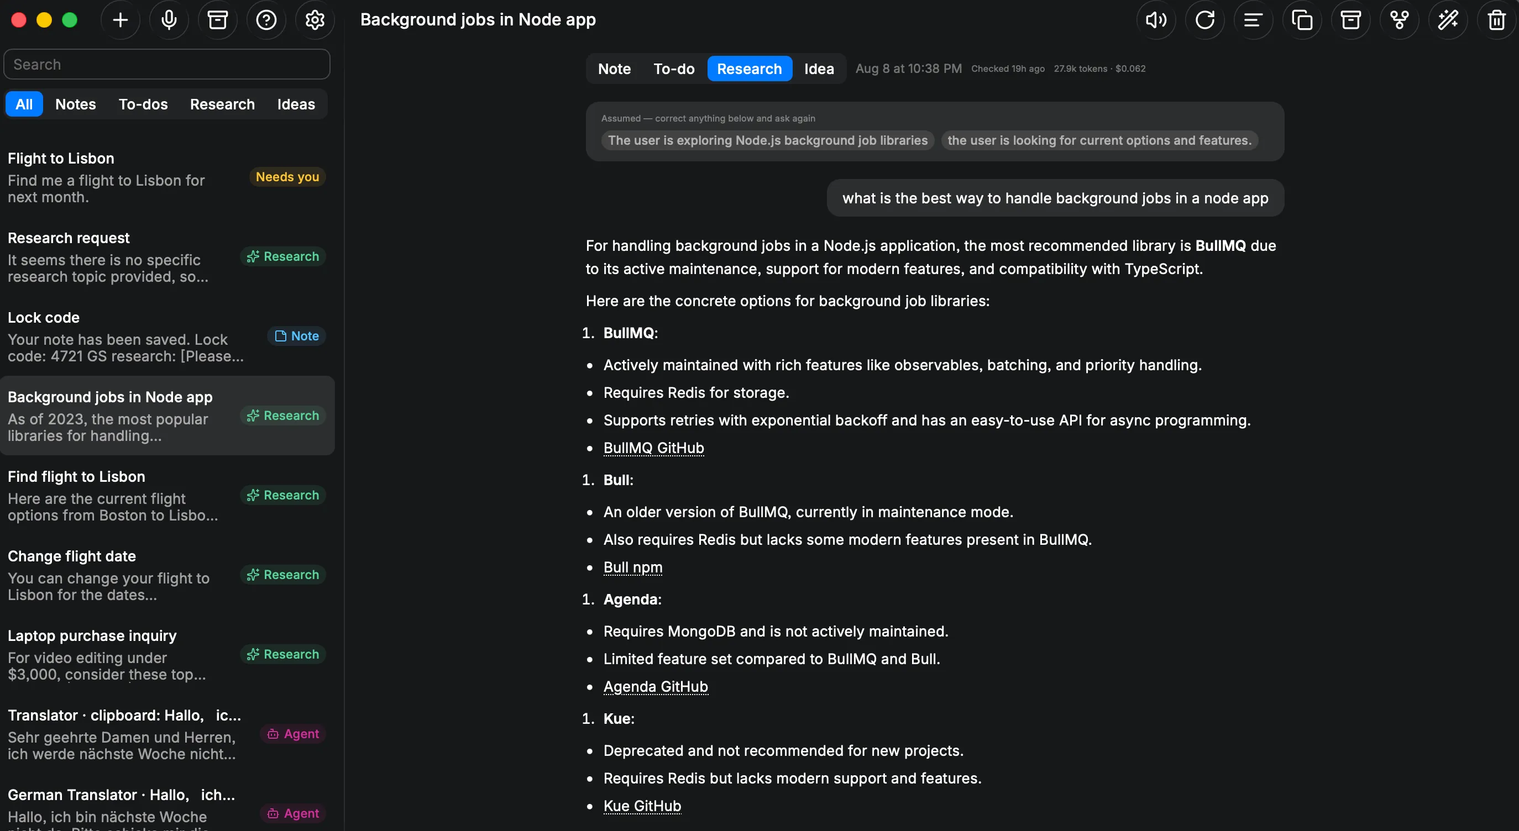This screenshot has width=1519, height=831.
Task: Click Research badge on Research request row
Action: [x=283, y=256]
